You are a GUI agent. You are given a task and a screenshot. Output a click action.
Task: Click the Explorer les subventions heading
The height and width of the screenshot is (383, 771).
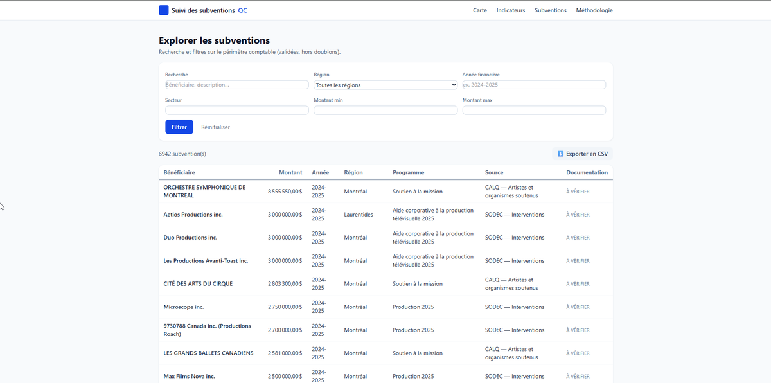coord(214,40)
